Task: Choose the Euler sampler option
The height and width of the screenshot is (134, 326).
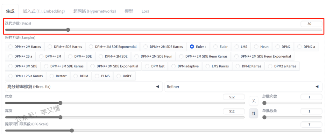Action: pyautogui.click(x=220, y=47)
